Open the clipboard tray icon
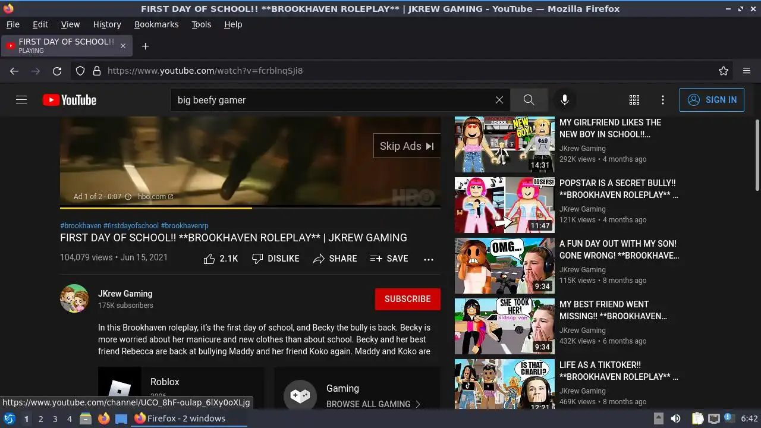 click(x=697, y=418)
